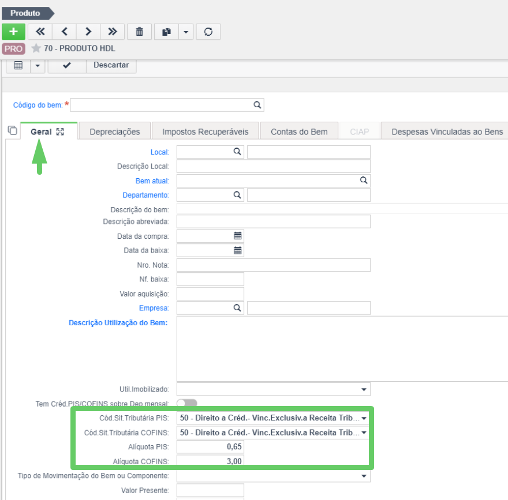Open the Data da baixa calendar
Screen dimensions: 508x500
click(237, 250)
